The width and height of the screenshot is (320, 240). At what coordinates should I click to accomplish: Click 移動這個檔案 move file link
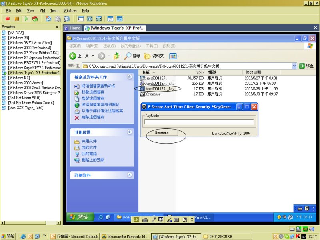click(x=93, y=92)
